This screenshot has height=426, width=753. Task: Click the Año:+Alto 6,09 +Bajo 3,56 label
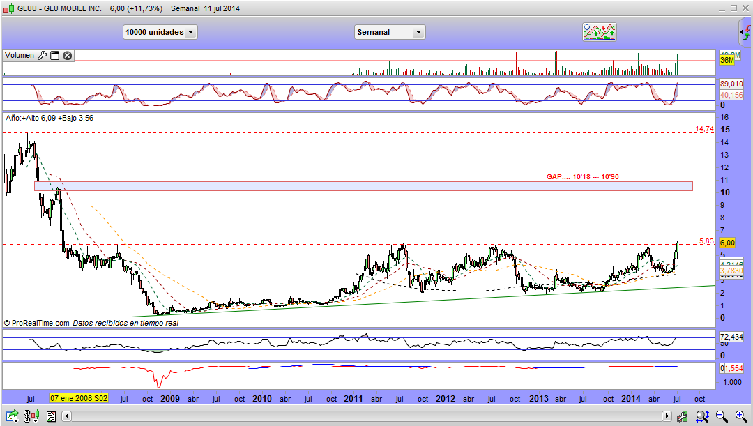pyautogui.click(x=50, y=118)
